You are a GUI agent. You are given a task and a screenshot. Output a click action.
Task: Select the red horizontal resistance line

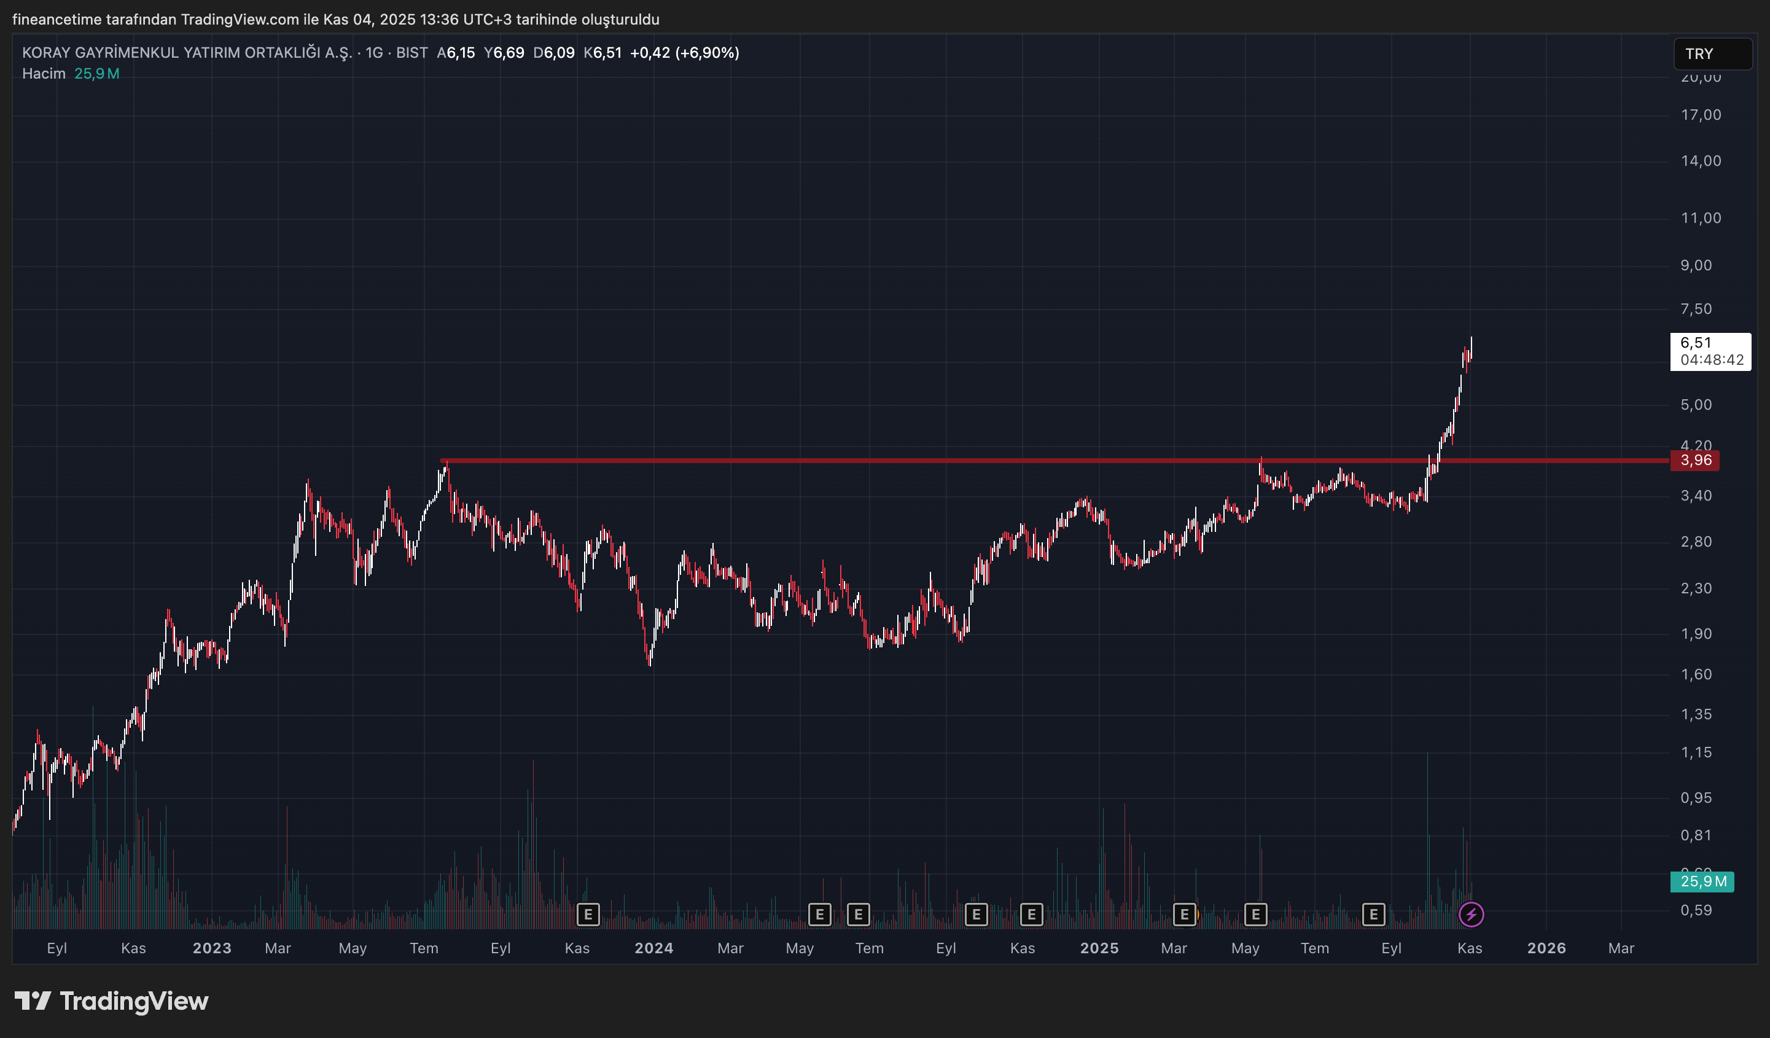[913, 461]
